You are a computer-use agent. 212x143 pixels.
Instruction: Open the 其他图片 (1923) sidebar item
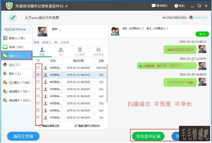tap(17, 100)
